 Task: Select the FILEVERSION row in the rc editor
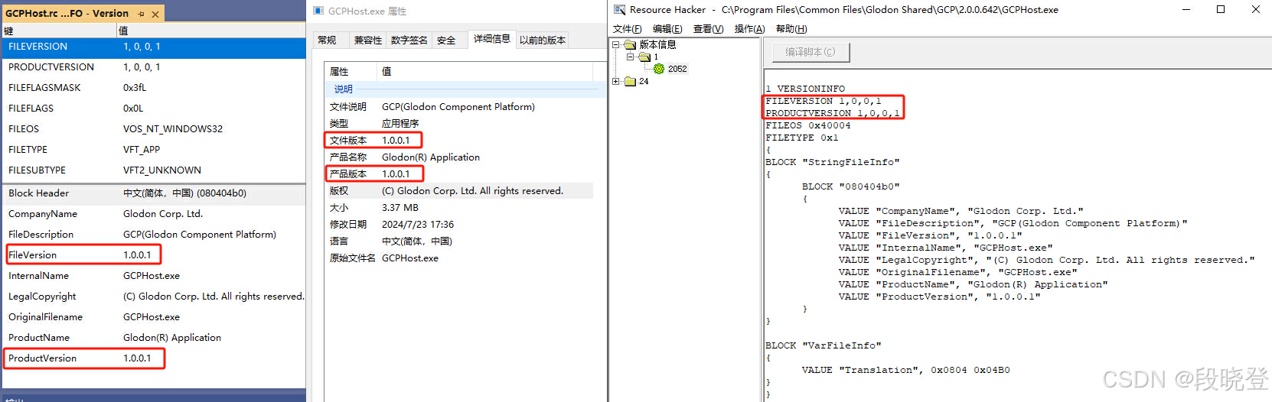coord(153,47)
